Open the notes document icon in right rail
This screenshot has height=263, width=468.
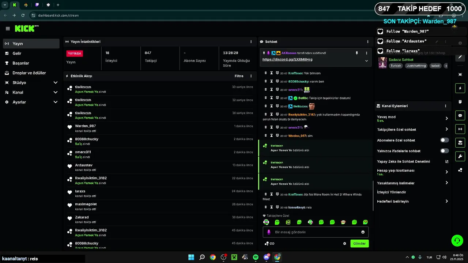460,102
